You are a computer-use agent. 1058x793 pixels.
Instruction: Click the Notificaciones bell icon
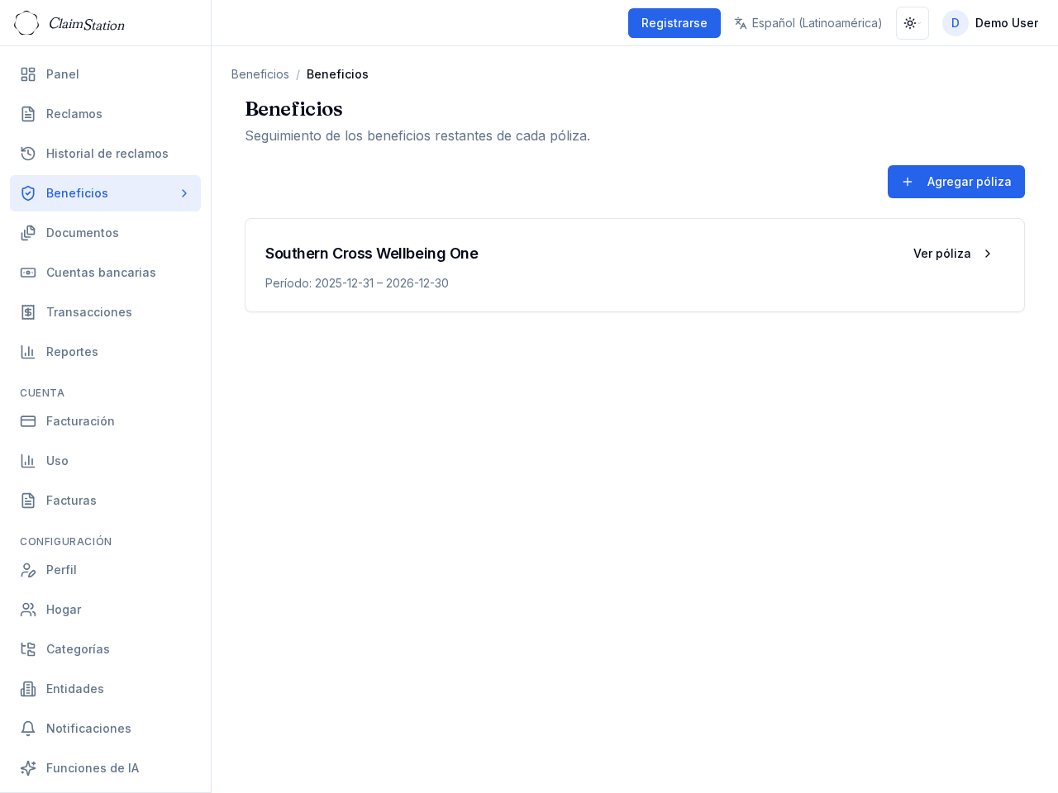28,729
